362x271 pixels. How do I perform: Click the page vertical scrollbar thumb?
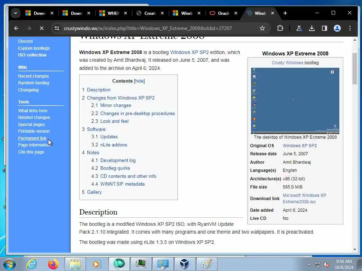pos(355,68)
